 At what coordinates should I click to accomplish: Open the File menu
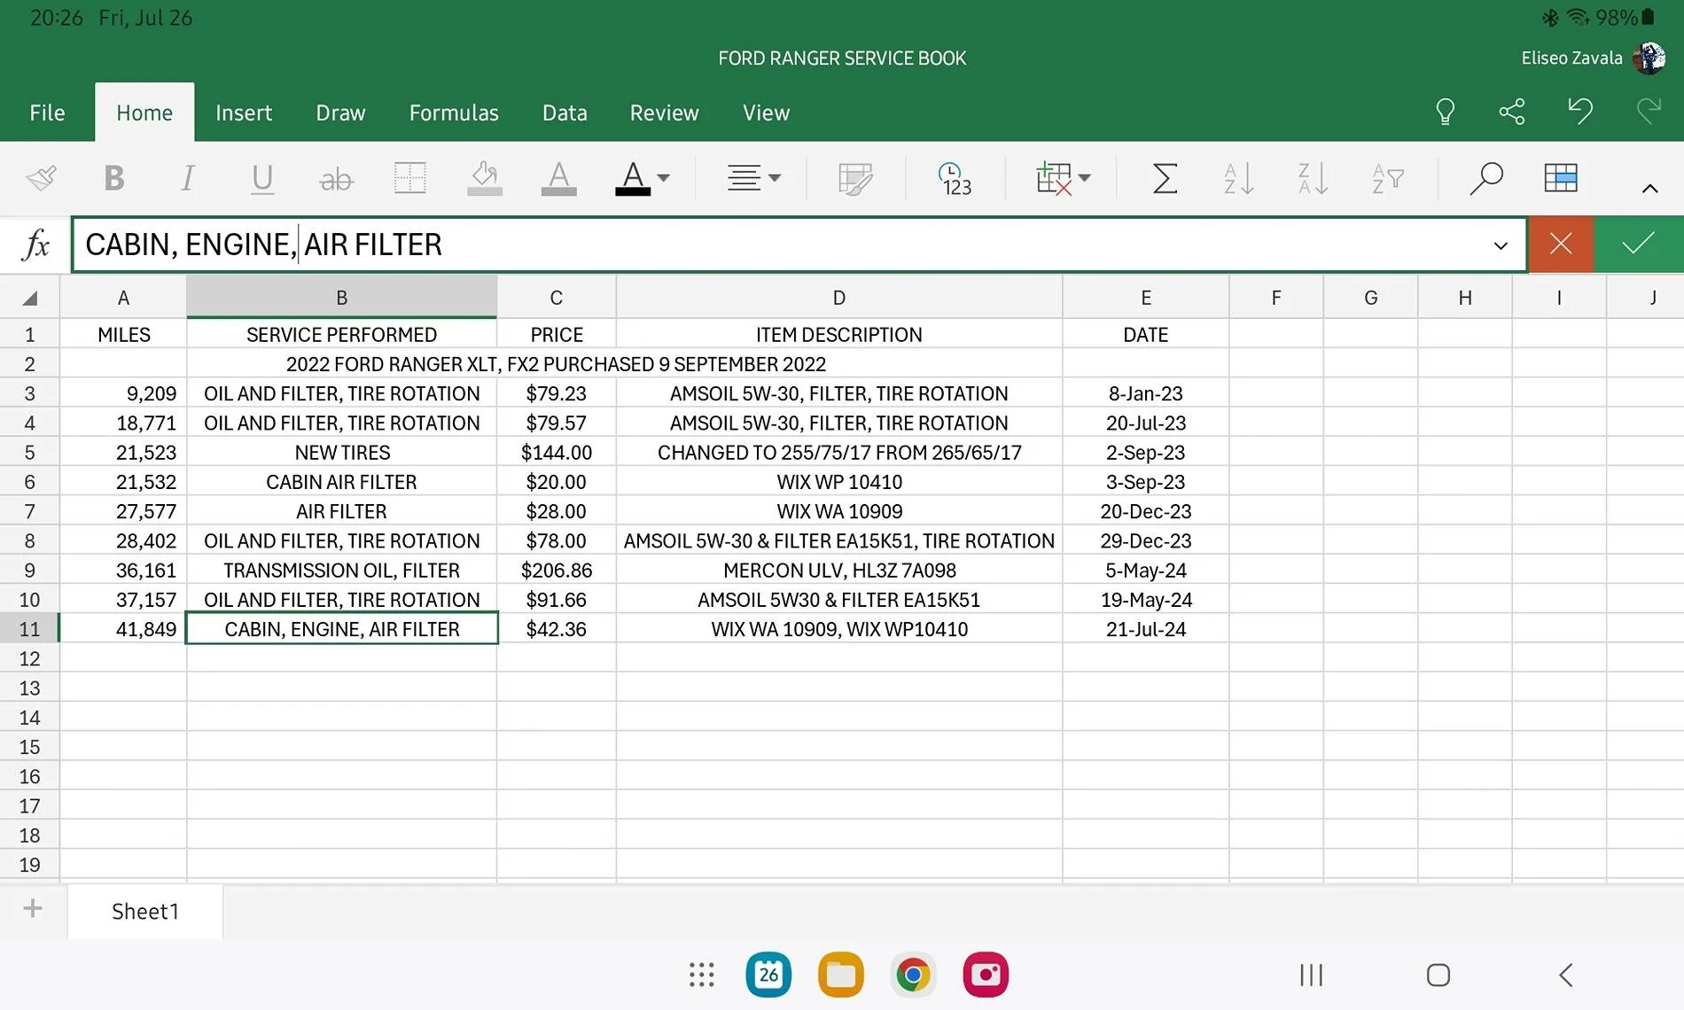pyautogui.click(x=47, y=113)
